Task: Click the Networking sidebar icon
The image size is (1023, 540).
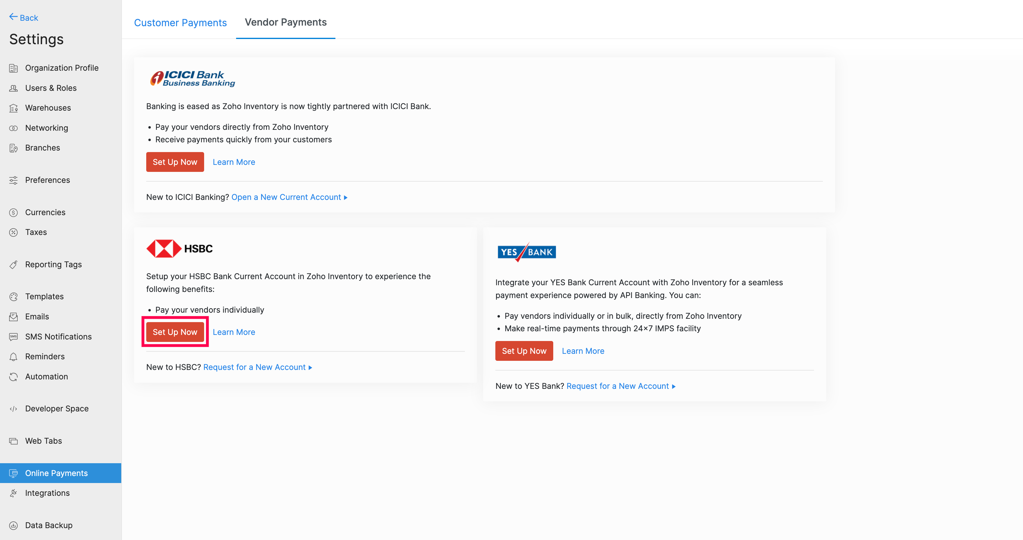Action: pos(13,128)
